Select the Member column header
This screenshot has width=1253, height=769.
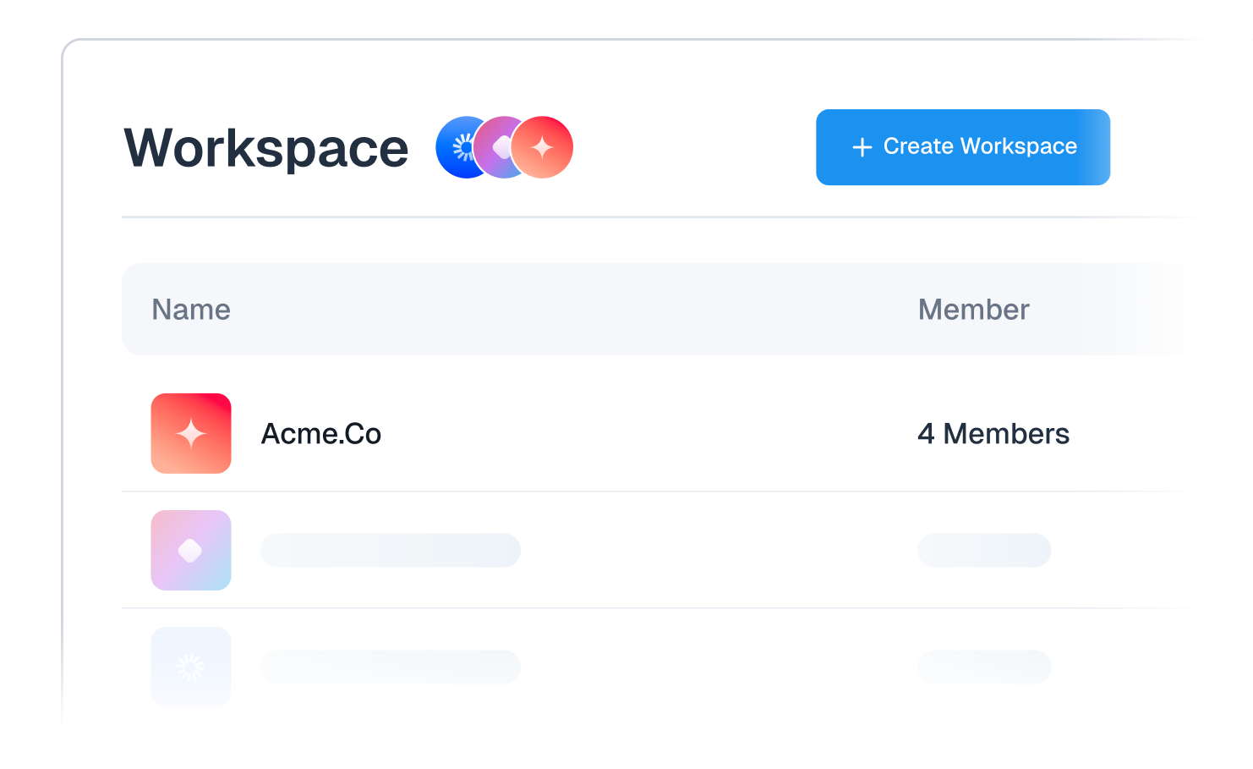coord(974,310)
